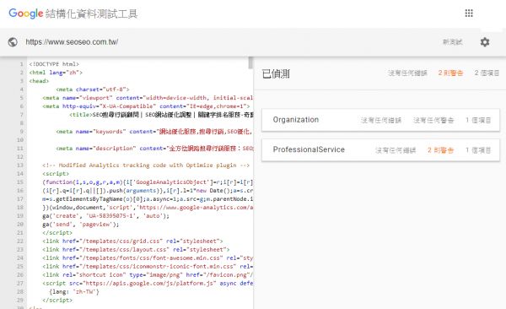Screen dimensions: 506x309
Task: Open settings via the gear icon
Action: pyautogui.click(x=485, y=42)
